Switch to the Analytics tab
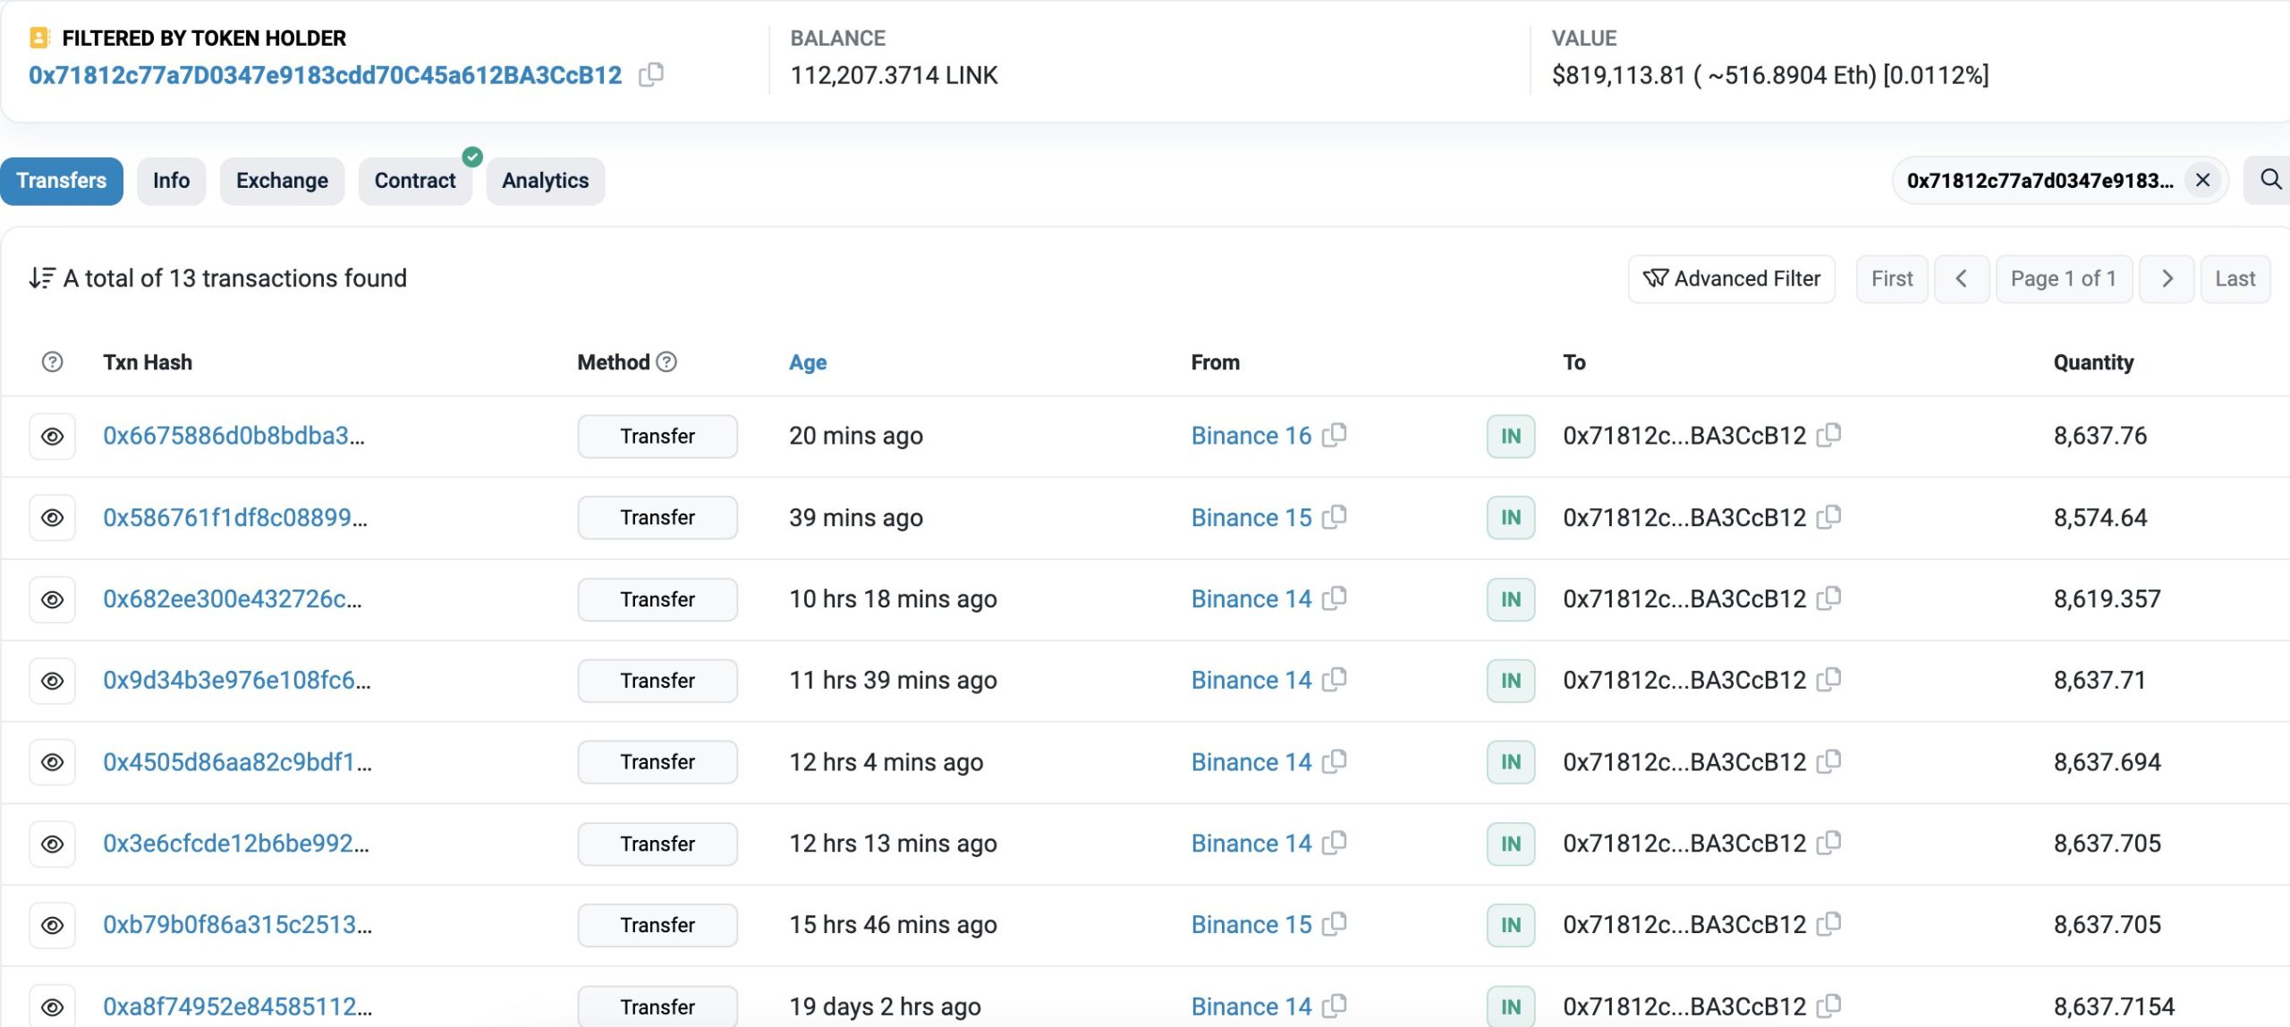 (545, 181)
